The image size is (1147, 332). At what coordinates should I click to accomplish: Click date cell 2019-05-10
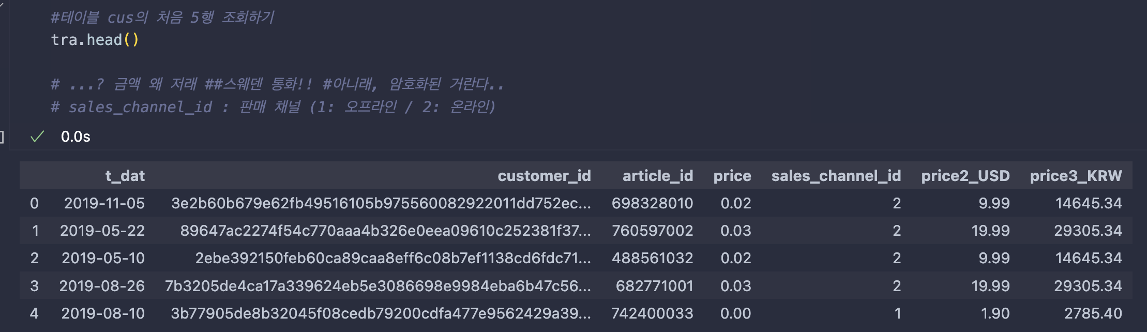(103, 258)
